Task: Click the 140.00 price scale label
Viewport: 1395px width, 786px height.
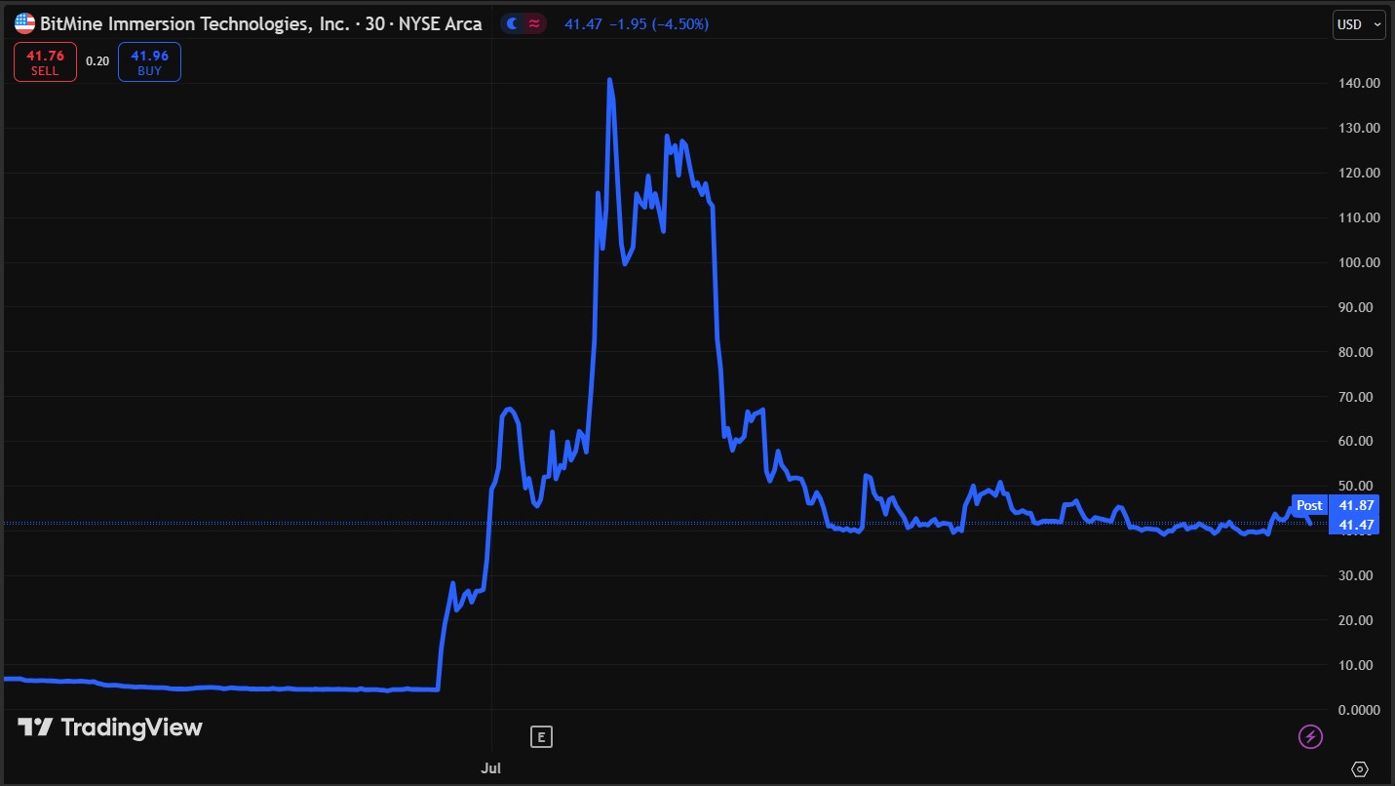Action: (x=1357, y=83)
